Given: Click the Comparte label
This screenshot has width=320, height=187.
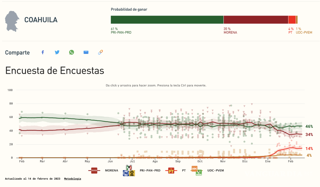Looking at the screenshot, I should 17,53.
